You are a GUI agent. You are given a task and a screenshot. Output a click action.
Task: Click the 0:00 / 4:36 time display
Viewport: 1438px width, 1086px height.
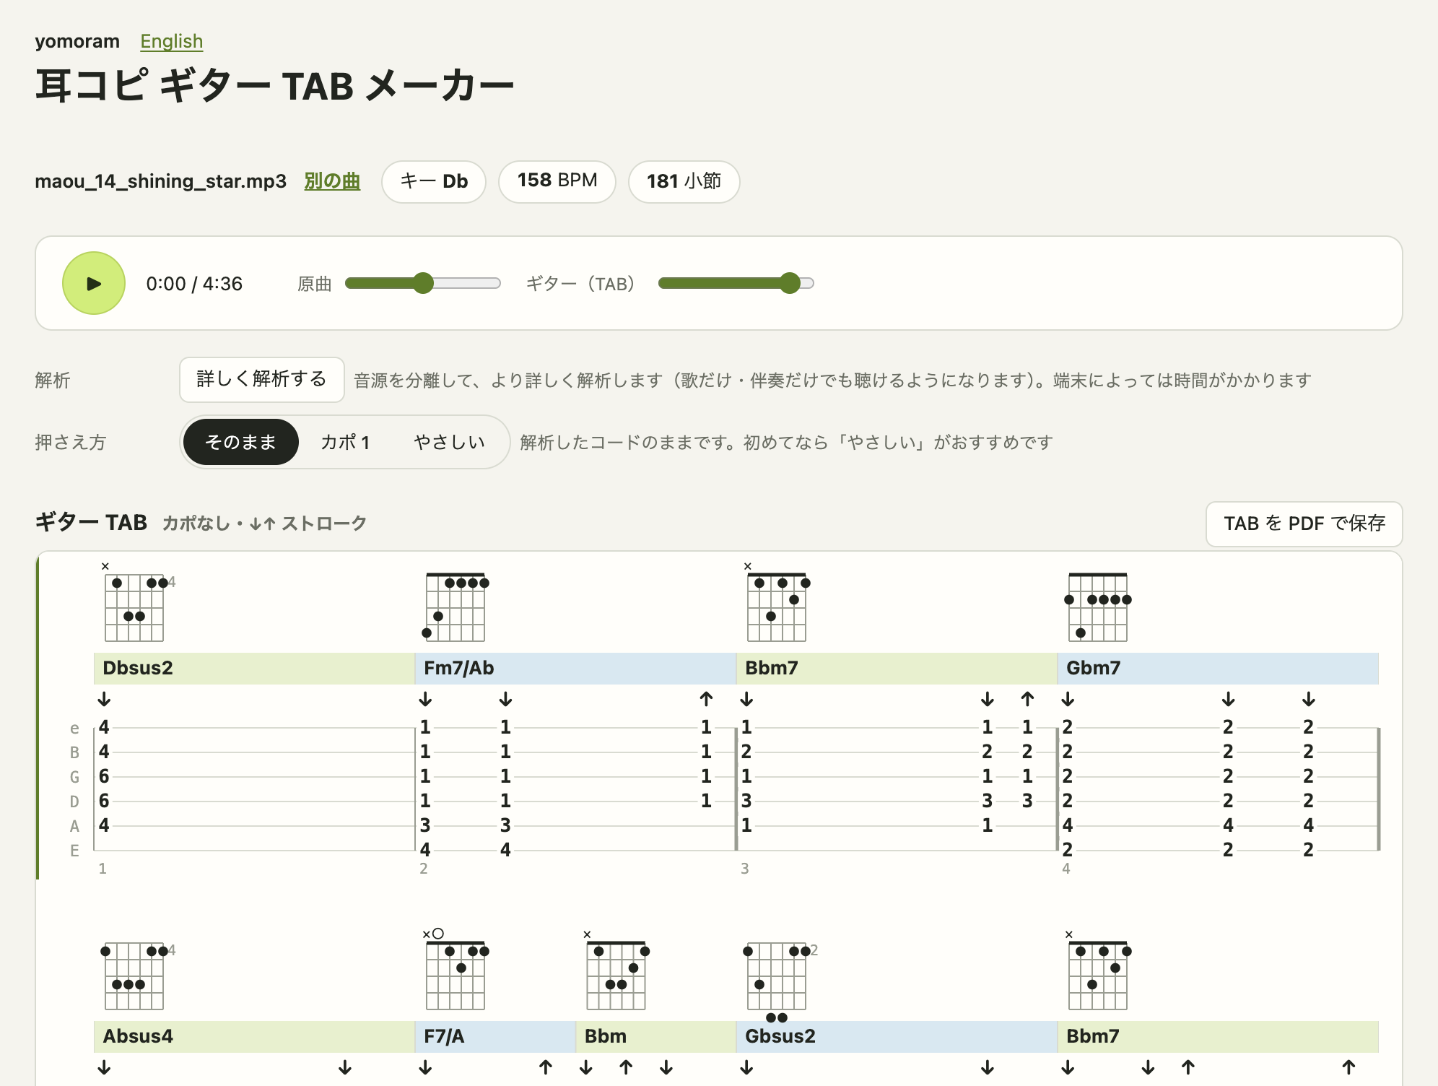point(194,284)
